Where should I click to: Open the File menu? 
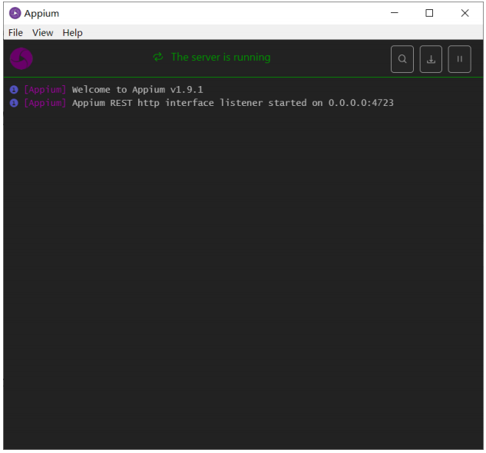(x=15, y=32)
